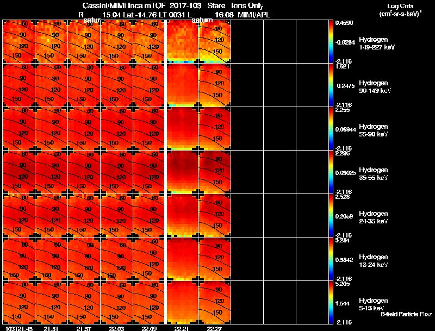The height and width of the screenshot is (331, 435).
Task: Choose the 22:21 time label below the grid
Action: tap(182, 328)
